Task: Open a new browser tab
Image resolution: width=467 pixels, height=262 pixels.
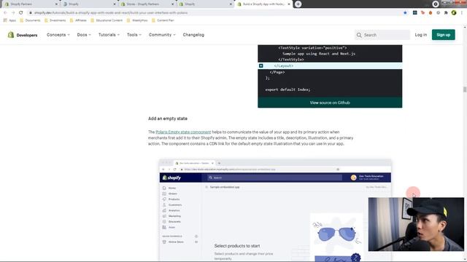Action: pos(298,4)
